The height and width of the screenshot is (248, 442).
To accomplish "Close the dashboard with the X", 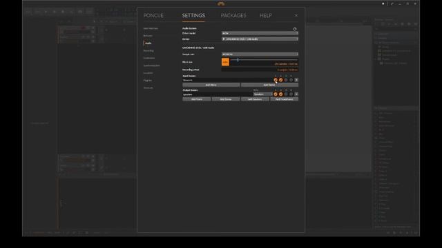I will tap(296, 15).
